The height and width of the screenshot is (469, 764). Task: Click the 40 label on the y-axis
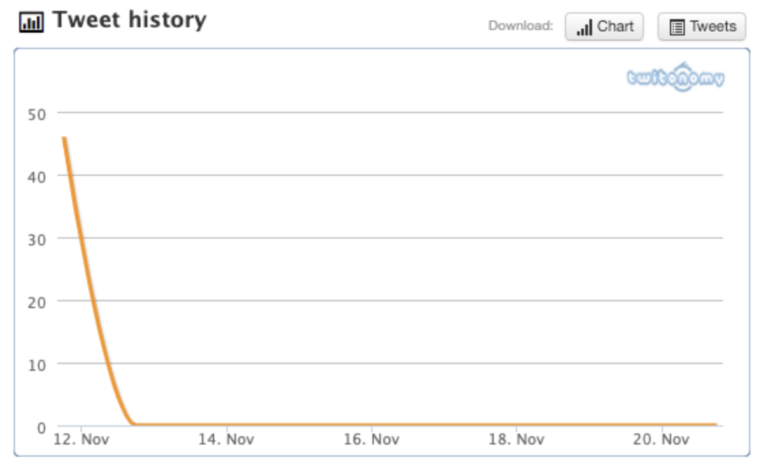(x=37, y=177)
